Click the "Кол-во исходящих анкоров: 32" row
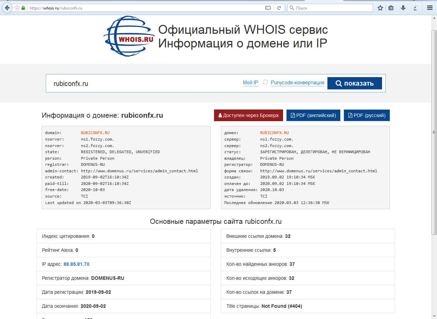 tap(308, 278)
